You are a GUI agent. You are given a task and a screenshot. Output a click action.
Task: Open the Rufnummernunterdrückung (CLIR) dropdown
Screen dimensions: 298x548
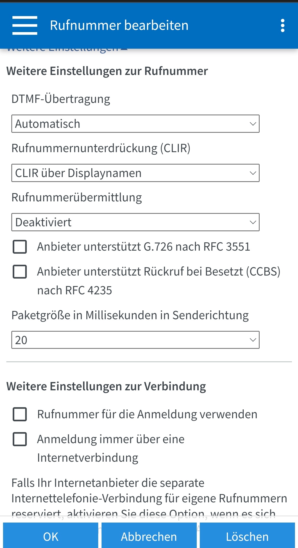point(135,173)
